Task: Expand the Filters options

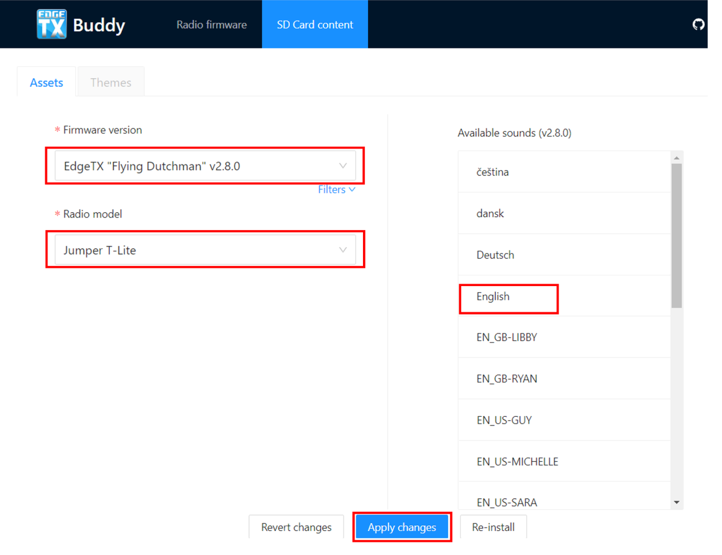Action: pyautogui.click(x=337, y=190)
